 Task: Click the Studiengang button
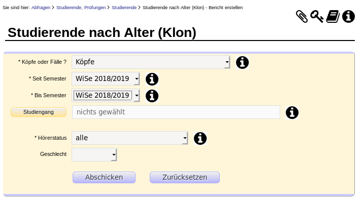pyautogui.click(x=39, y=112)
